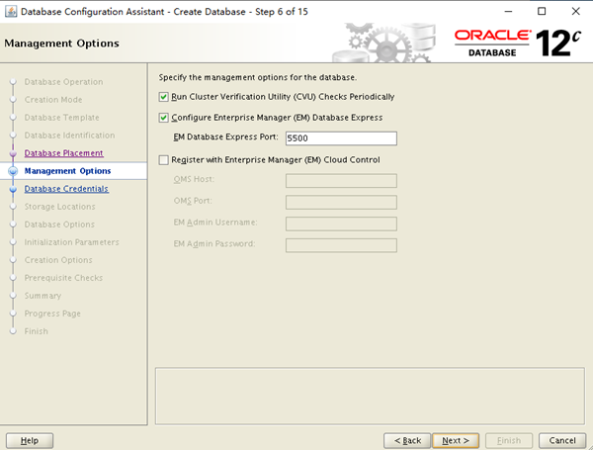Screen dimensions: 593x450
Task: Click the OMS Port input field
Action: (x=341, y=202)
